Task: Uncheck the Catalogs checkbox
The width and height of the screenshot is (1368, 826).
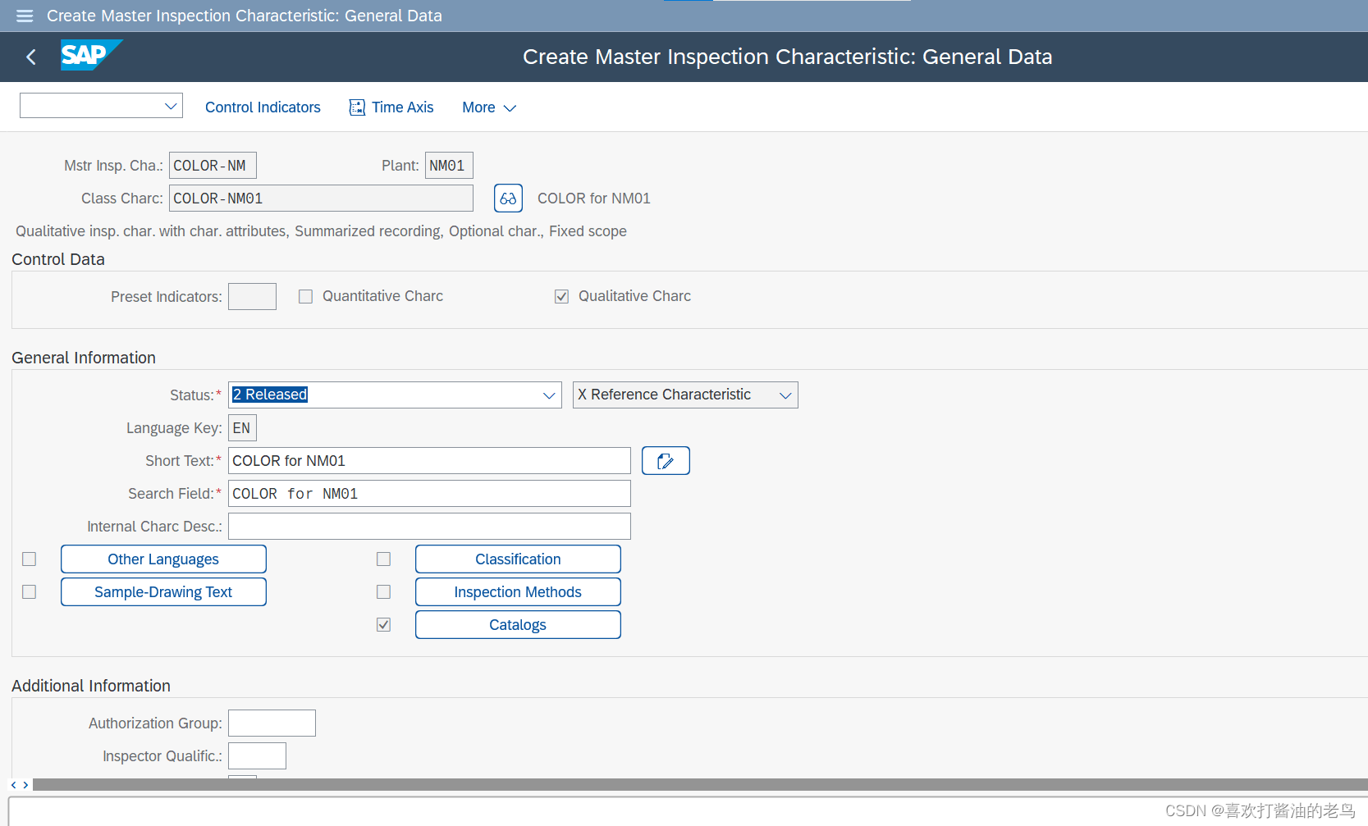Action: pyautogui.click(x=383, y=624)
